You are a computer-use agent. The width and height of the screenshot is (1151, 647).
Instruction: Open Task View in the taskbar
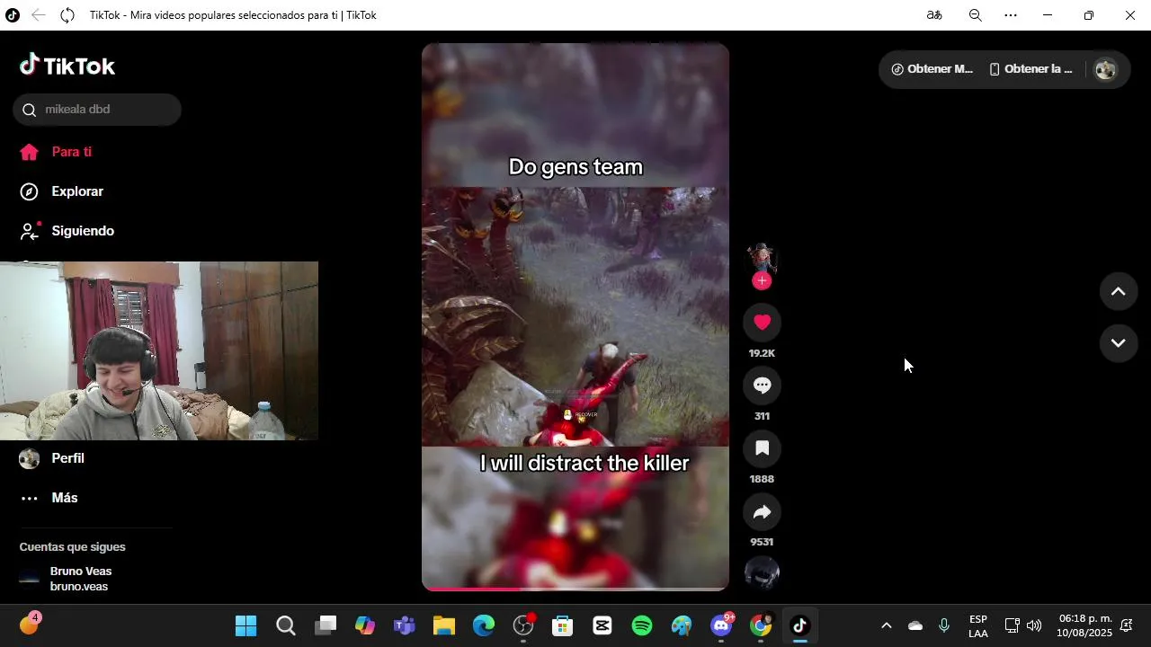click(x=326, y=625)
